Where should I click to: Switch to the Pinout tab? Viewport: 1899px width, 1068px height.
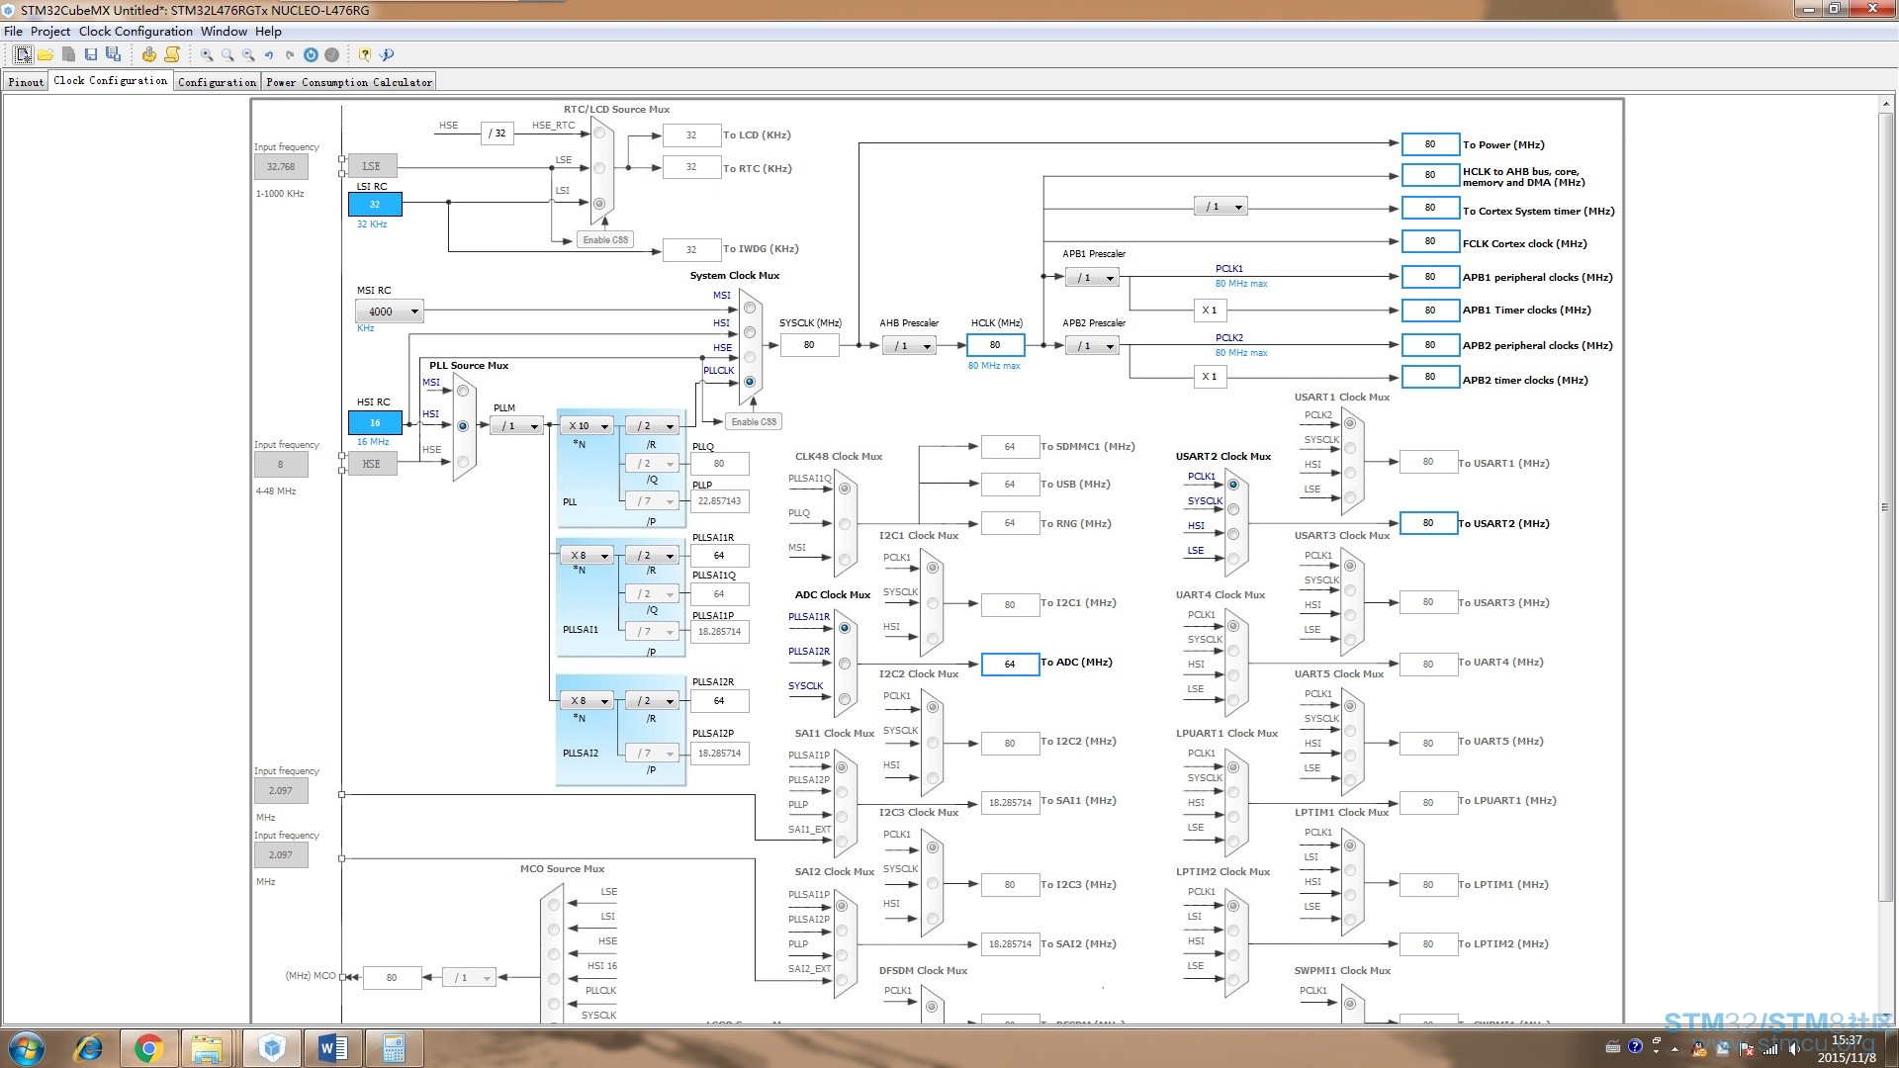(x=26, y=82)
